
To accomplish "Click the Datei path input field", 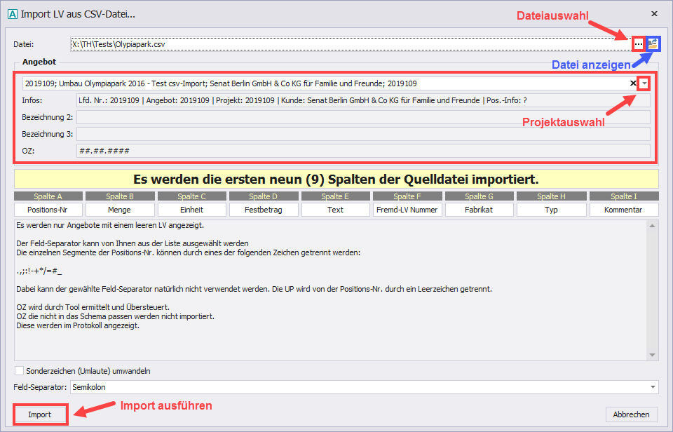I will [351, 44].
